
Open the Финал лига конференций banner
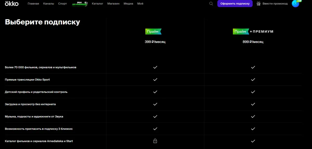(x=80, y=4)
